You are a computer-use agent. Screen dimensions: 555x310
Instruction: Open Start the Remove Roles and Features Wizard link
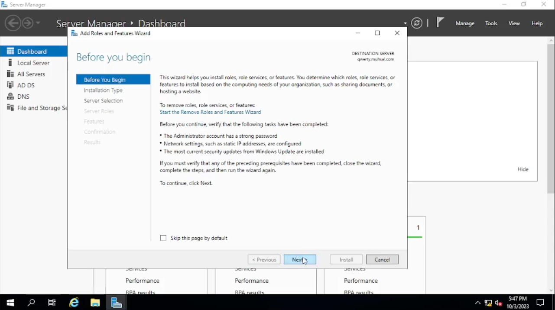click(x=210, y=112)
